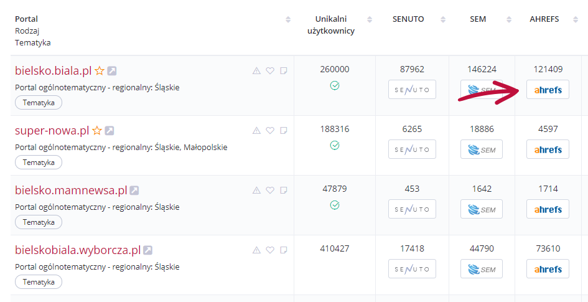Click the star icon next to super-nowa.pl
This screenshot has height=302, width=588.
97,131
